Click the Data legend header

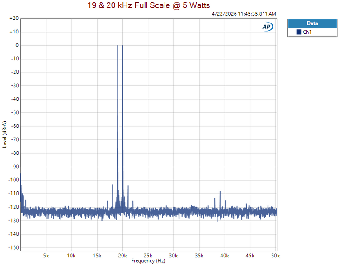[312, 23]
